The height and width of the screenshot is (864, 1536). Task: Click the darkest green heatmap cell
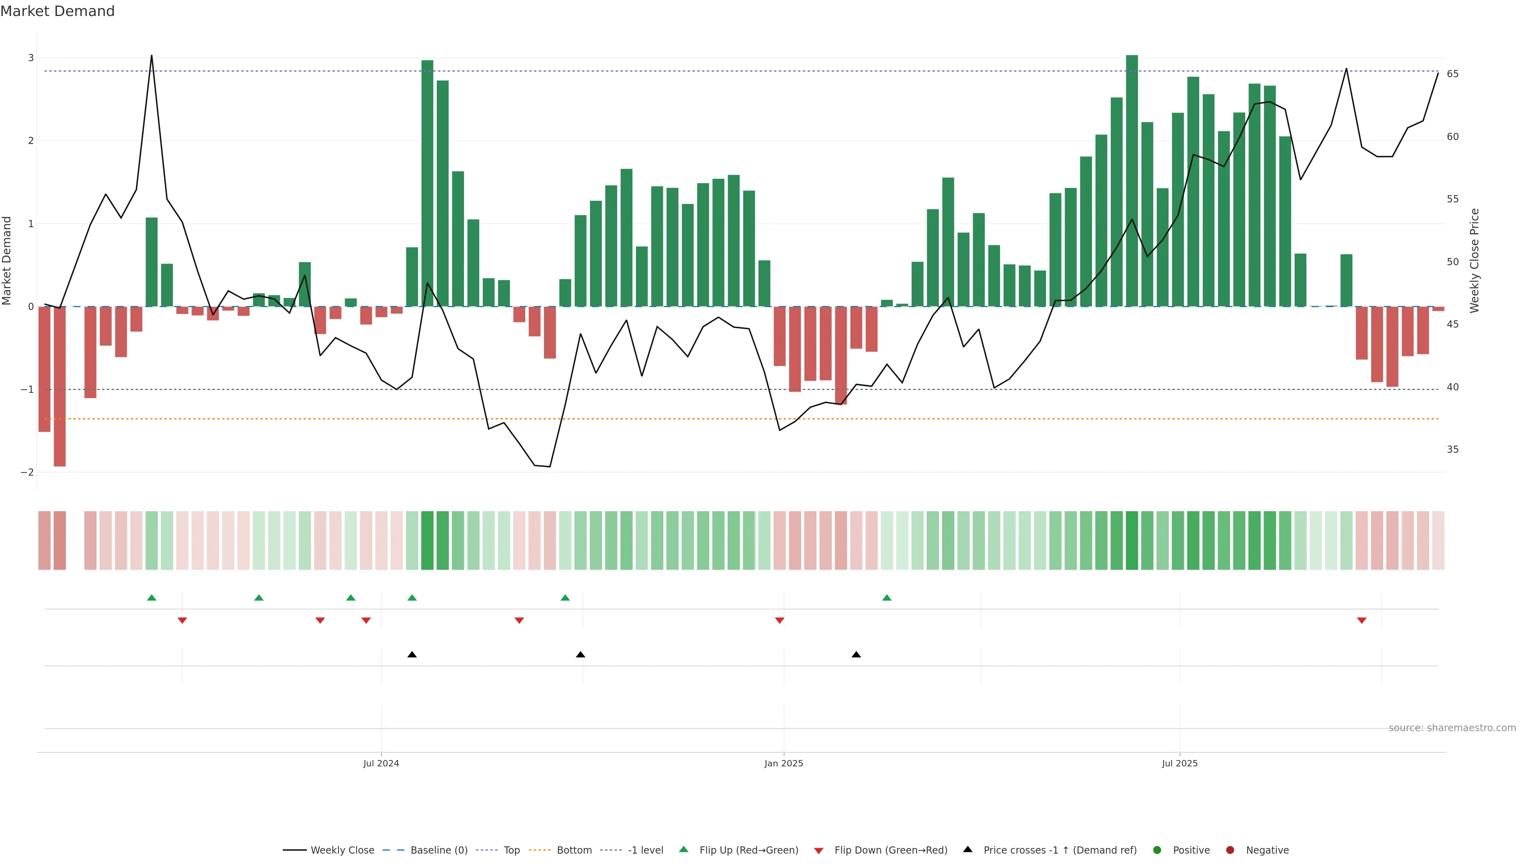[x=1132, y=540]
